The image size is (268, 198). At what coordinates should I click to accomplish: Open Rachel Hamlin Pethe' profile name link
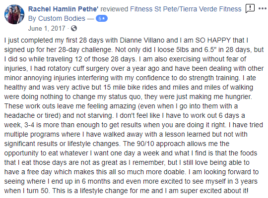pos(63,9)
